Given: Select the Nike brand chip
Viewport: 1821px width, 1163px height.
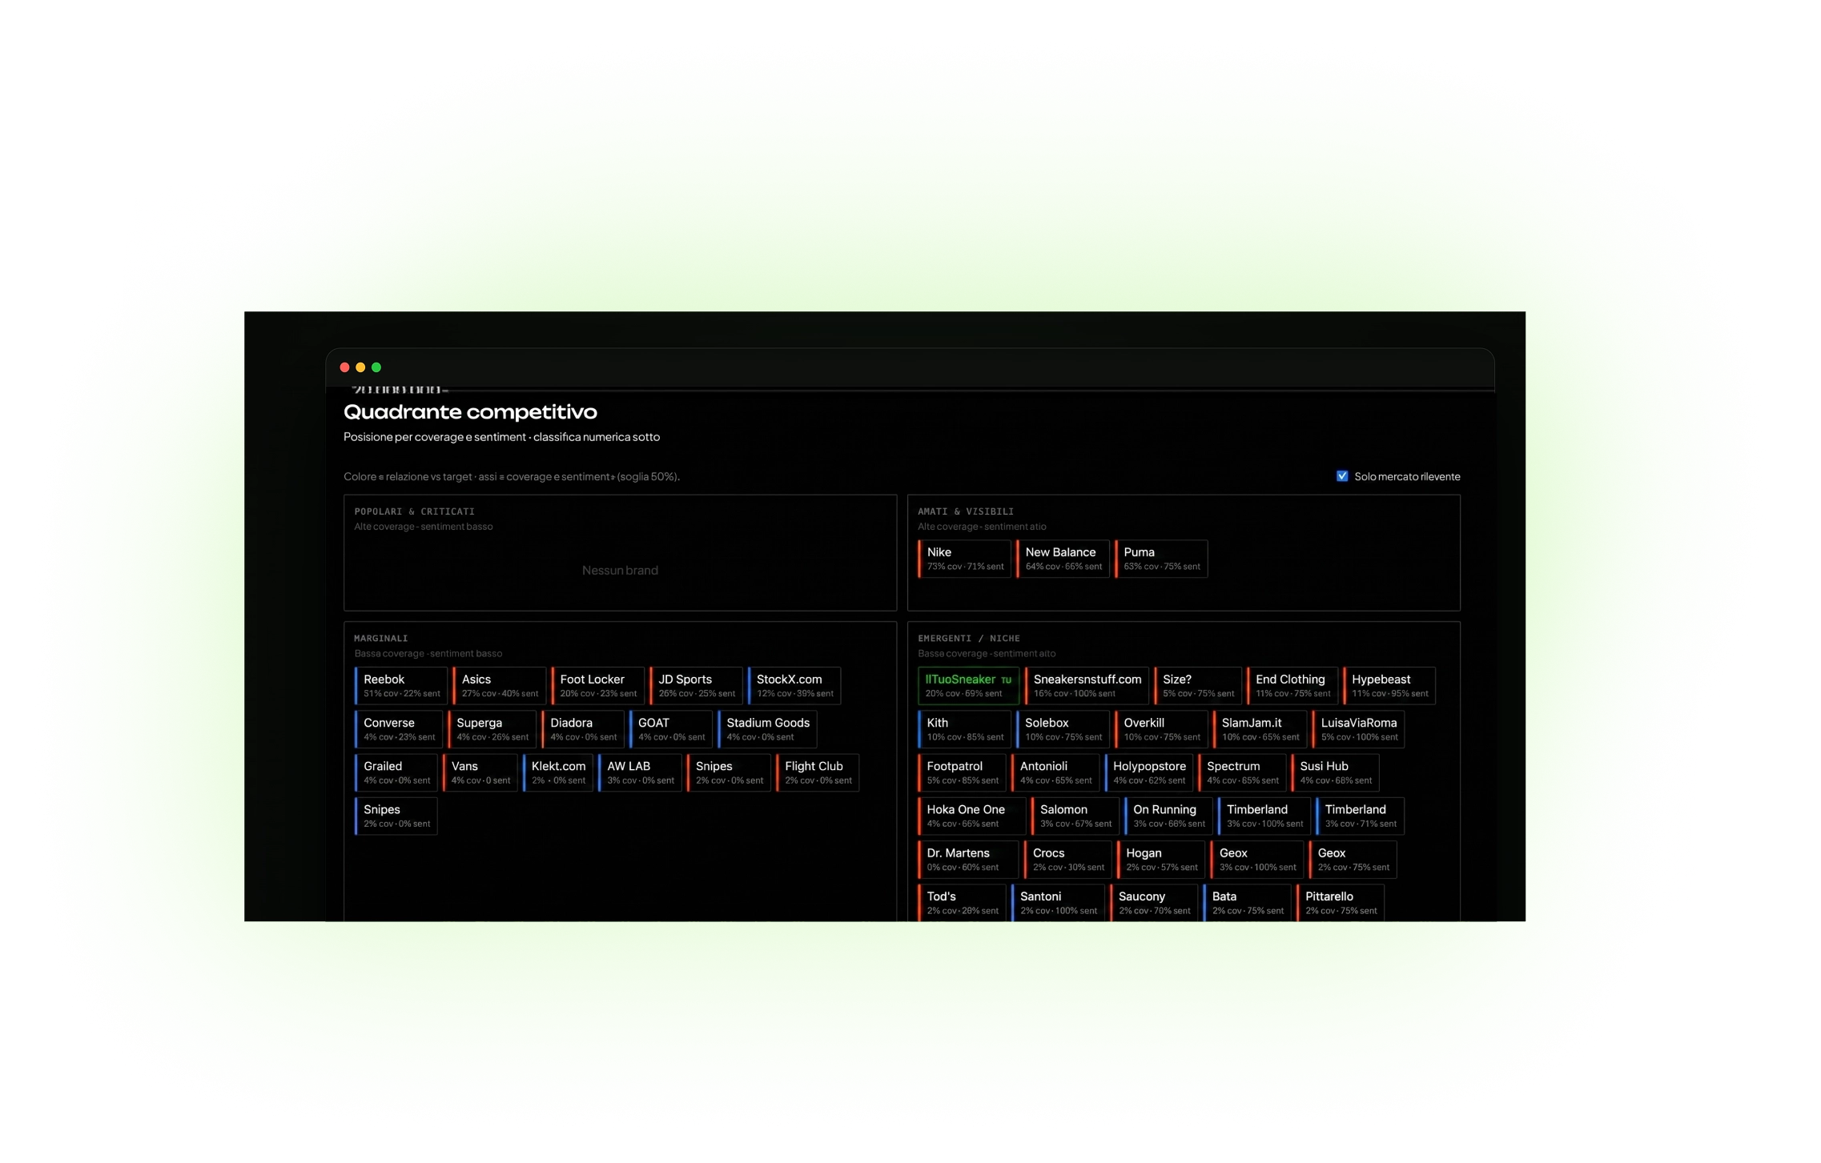Looking at the screenshot, I should pyautogui.click(x=964, y=559).
